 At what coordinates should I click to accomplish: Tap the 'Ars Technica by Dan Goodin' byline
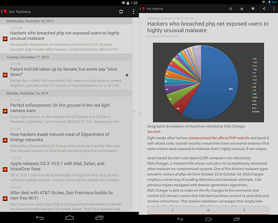click(x=163, y=36)
